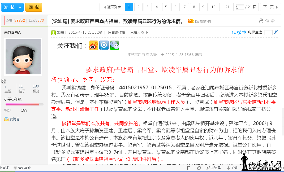Jump to last page '... 21'
Screen dimensions: 284x172
click(226, 7)
